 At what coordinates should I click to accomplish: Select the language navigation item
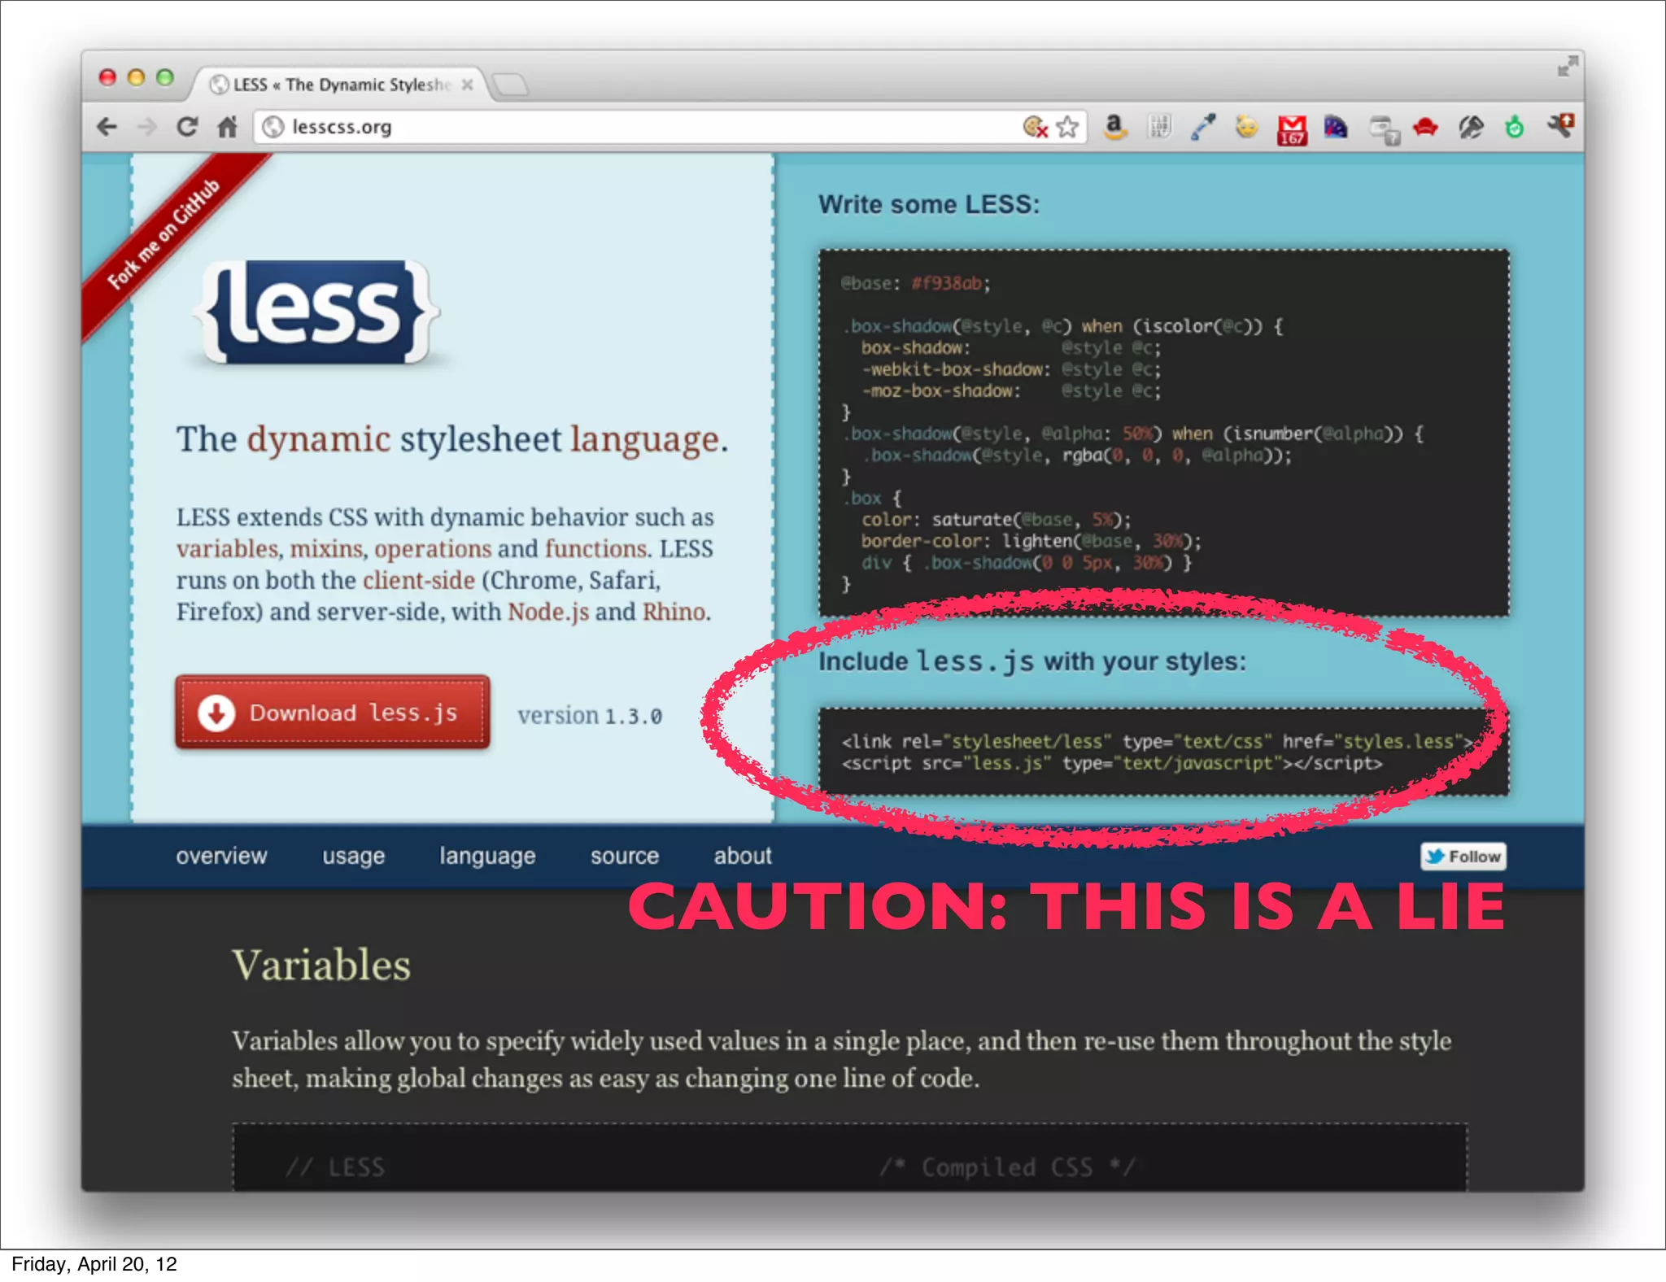coord(487,856)
